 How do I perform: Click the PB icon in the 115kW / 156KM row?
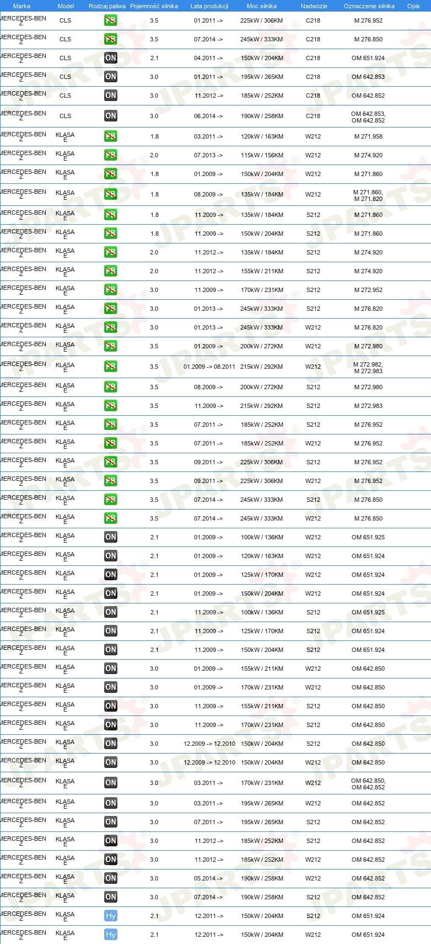(x=111, y=155)
